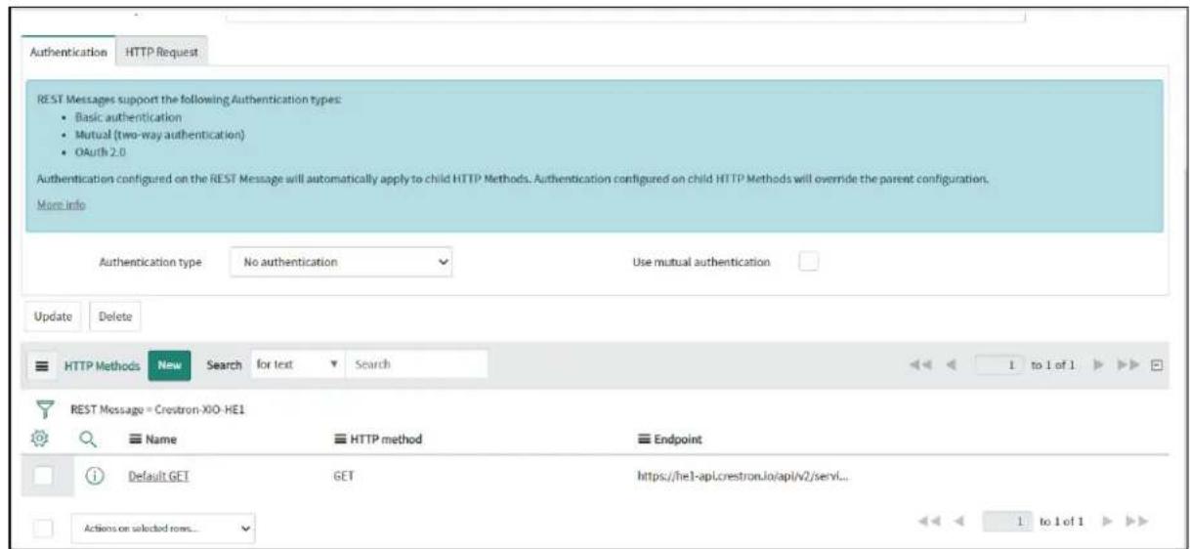Viewport: 1190px width, 549px height.
Task: Open the personalize list gear icon
Action: click(42, 441)
